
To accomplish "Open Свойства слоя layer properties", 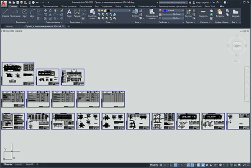I will pos(92,14).
